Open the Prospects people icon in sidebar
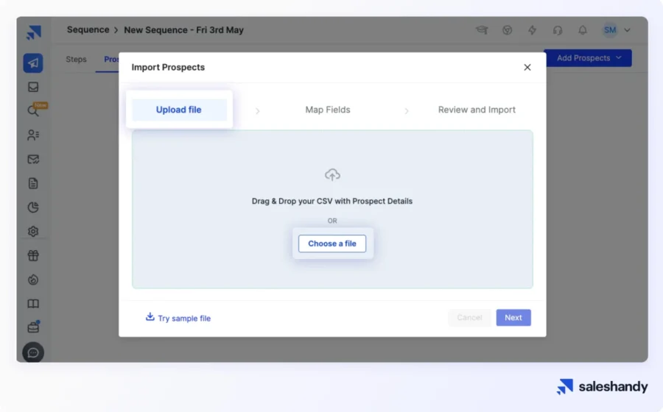Viewport: 663px width, 412px height. pyautogui.click(x=33, y=135)
